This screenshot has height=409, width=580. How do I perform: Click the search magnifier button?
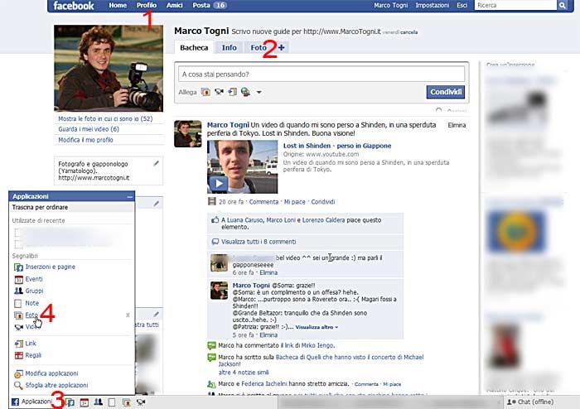(x=562, y=5)
